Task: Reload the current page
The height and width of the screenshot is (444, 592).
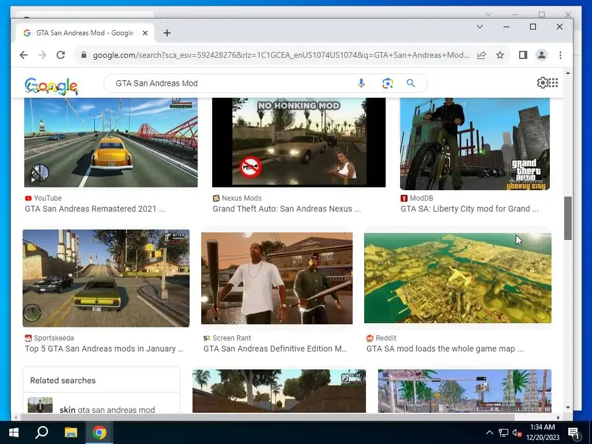Action: coord(60,55)
